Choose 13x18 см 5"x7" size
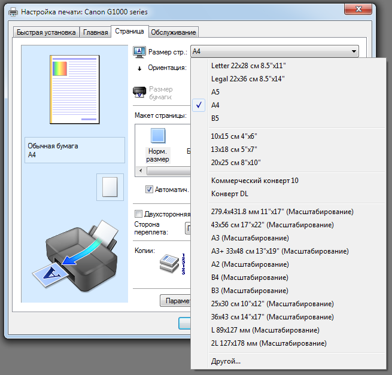The image size is (392, 375). coord(288,150)
